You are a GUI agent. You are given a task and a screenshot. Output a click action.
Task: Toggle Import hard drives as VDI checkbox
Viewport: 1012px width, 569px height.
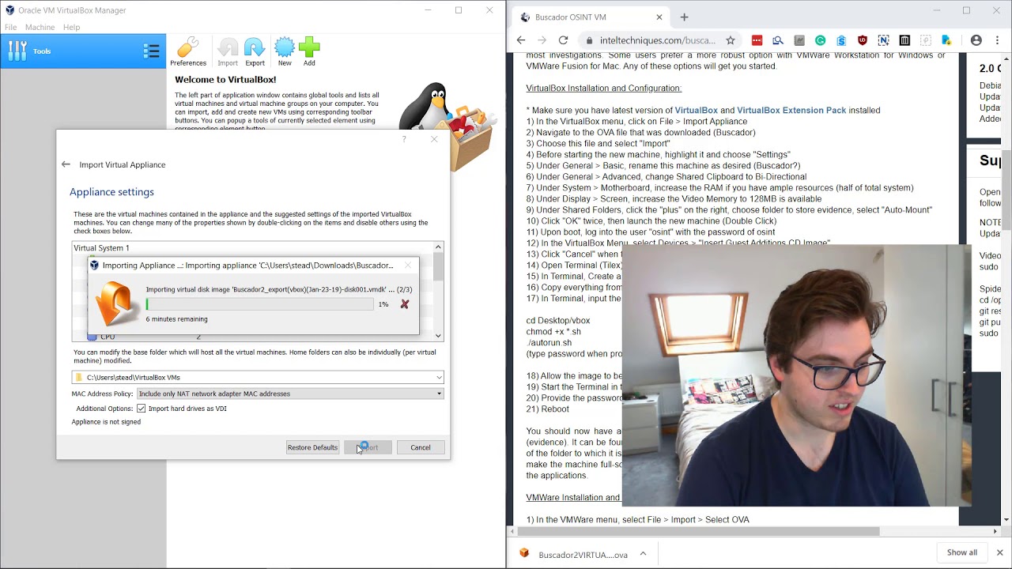tap(141, 409)
